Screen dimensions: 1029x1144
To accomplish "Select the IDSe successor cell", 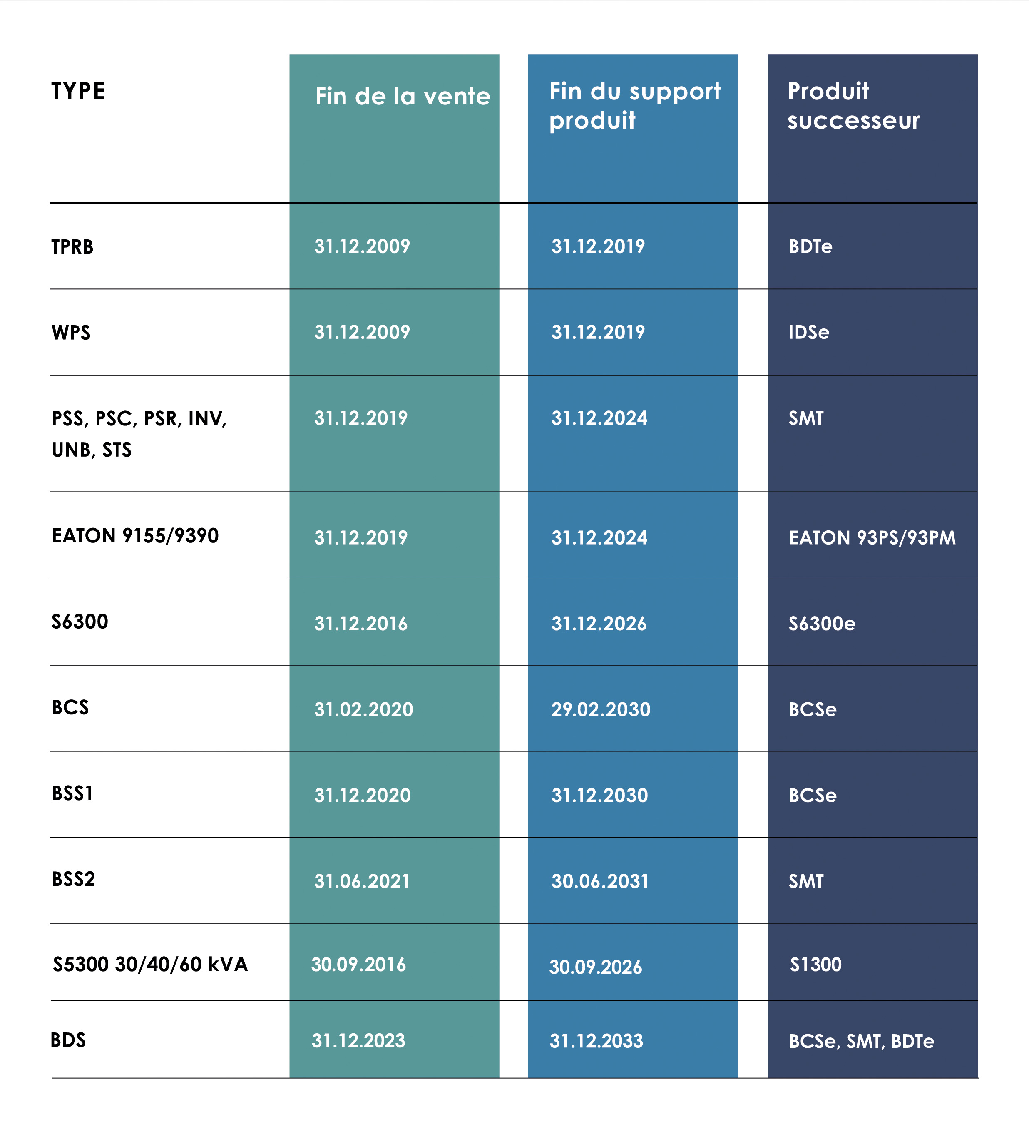I will [808, 333].
